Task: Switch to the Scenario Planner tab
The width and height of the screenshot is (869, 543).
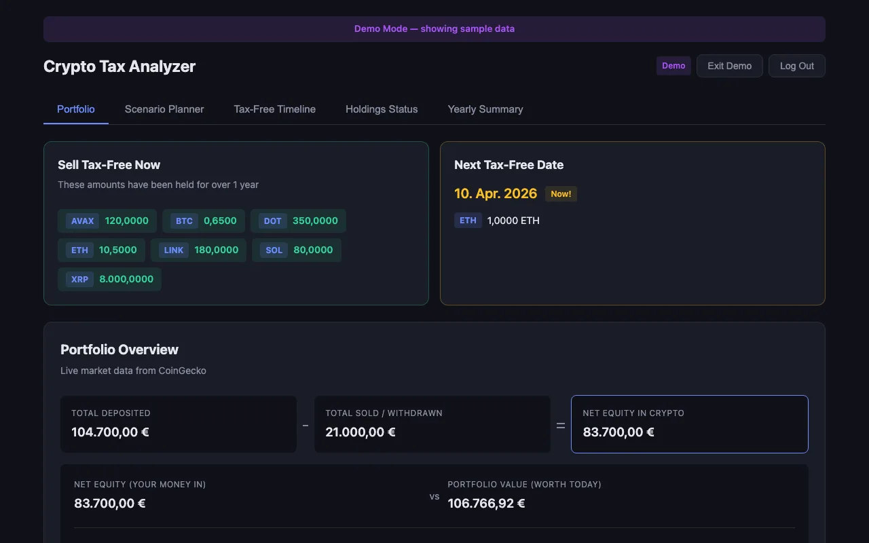Action: point(164,109)
